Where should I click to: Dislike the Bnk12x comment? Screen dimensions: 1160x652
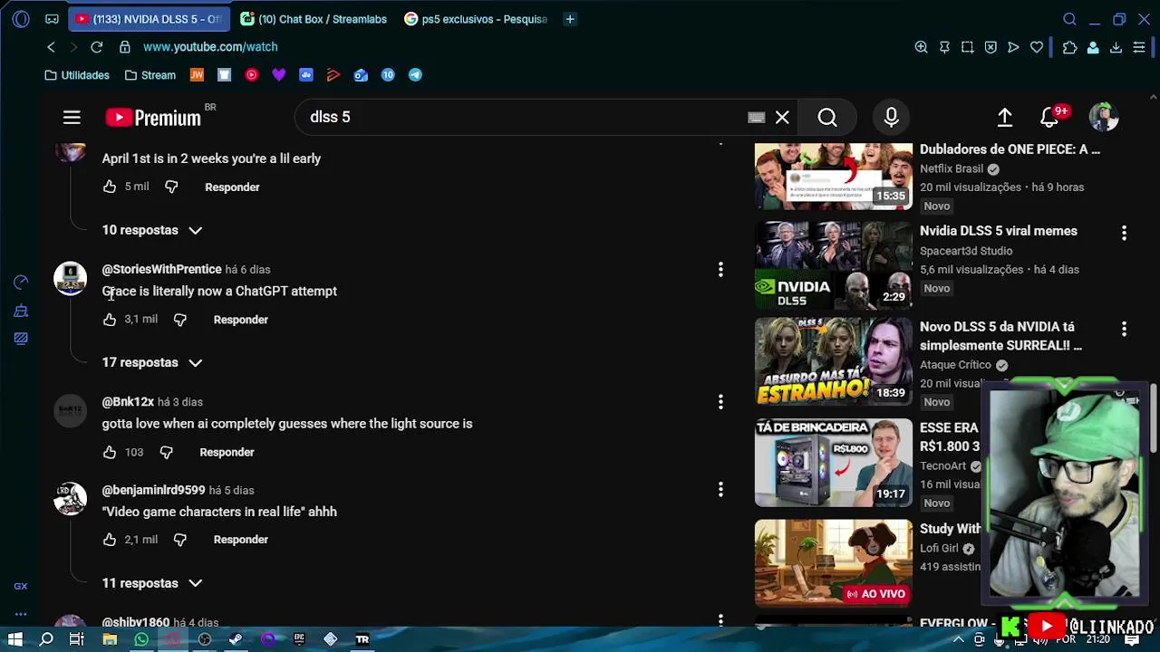click(166, 452)
